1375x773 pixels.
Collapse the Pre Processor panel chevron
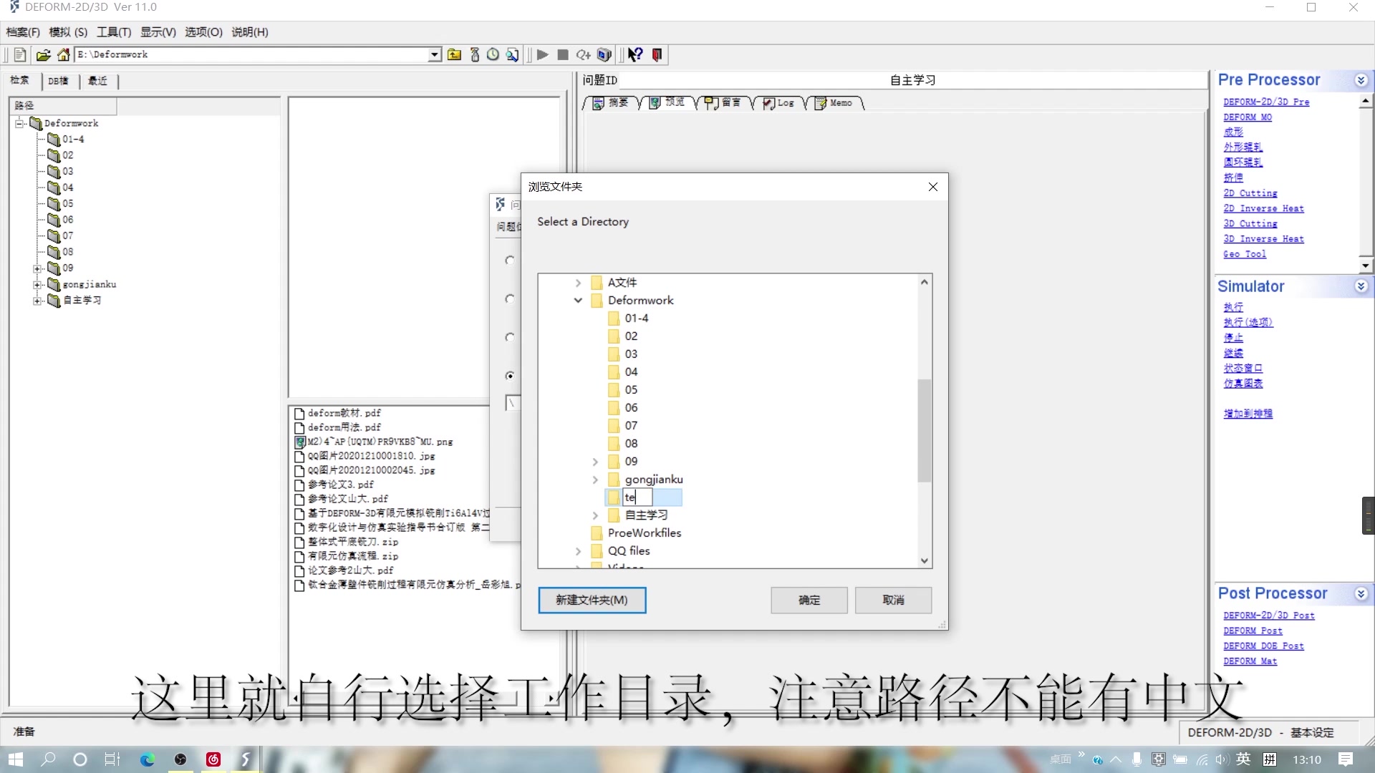(x=1361, y=80)
